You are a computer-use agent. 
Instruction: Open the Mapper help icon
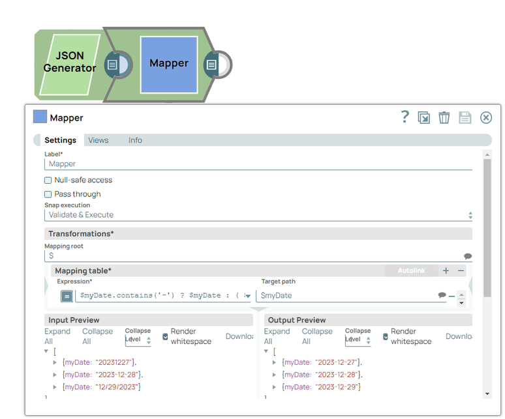coord(405,117)
